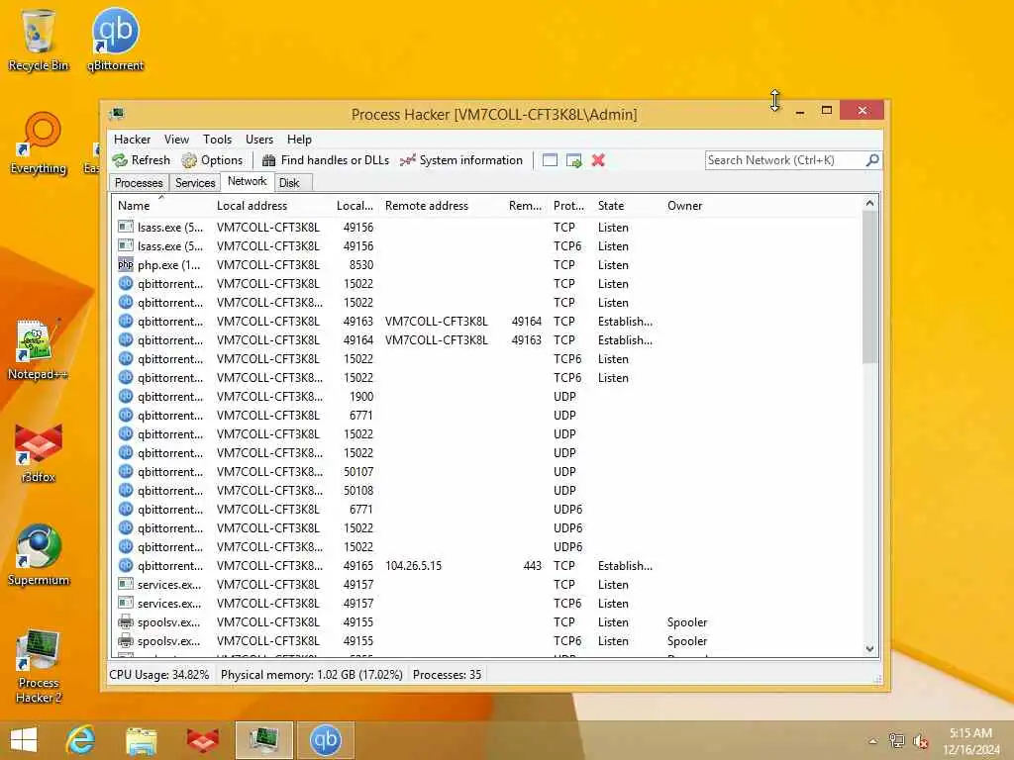Click local port 8530 cell
1014x760 pixels.
coord(360,265)
